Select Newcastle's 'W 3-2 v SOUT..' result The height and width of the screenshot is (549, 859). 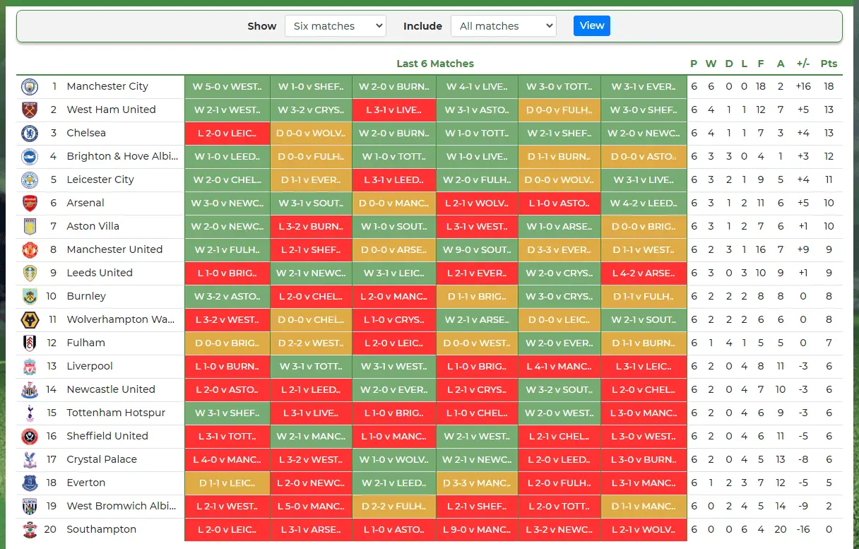click(559, 390)
